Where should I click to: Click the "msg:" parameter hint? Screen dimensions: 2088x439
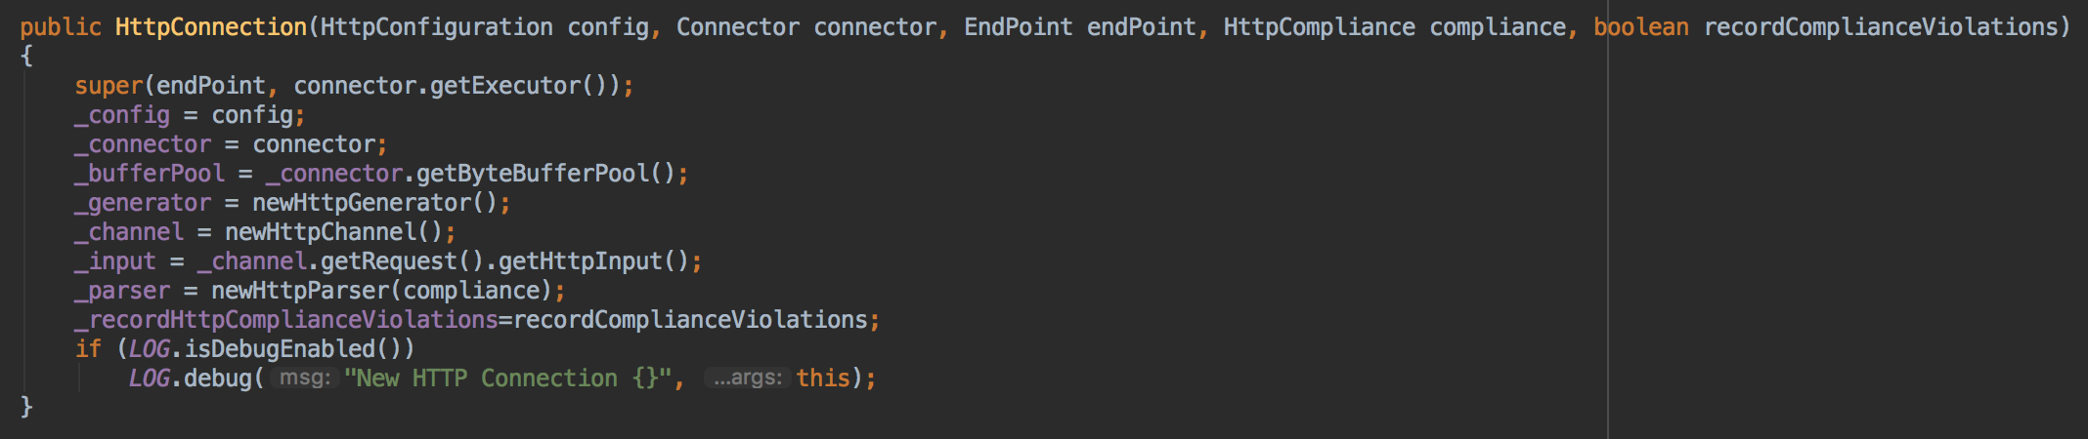304,378
